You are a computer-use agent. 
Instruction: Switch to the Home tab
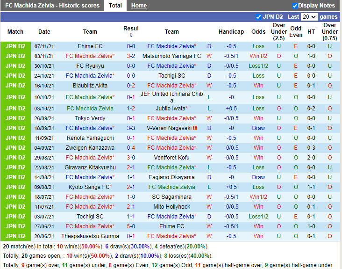[x=139, y=6]
